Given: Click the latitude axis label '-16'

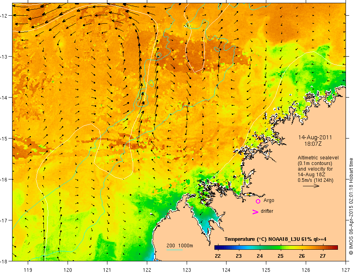Looking at the screenshot, I should [4, 179].
